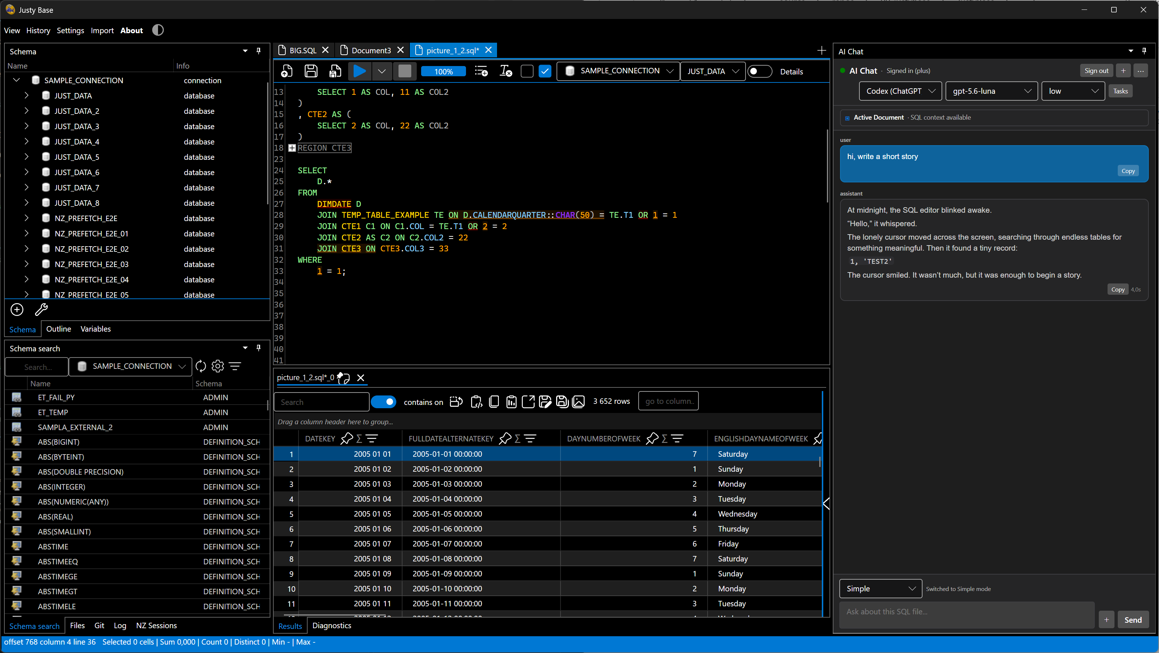This screenshot has width=1159, height=653.
Task: Click the image export icon in results toolbar
Action: tap(579, 402)
